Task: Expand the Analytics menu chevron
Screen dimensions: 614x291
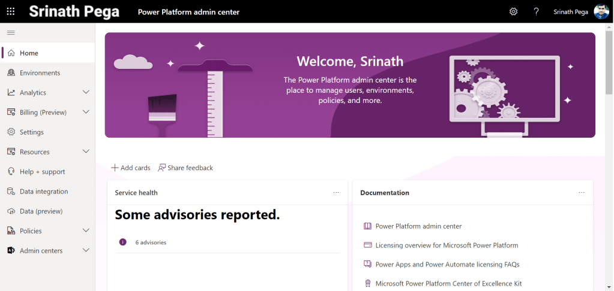Action: (x=86, y=92)
